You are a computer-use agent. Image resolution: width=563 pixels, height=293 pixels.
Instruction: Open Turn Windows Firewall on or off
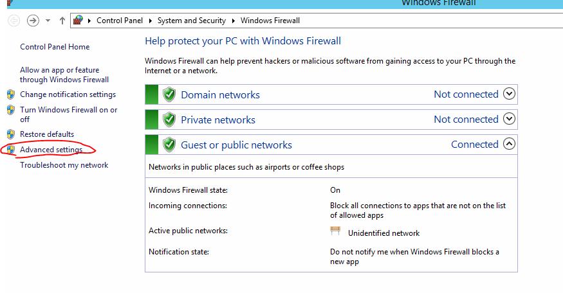pos(69,114)
